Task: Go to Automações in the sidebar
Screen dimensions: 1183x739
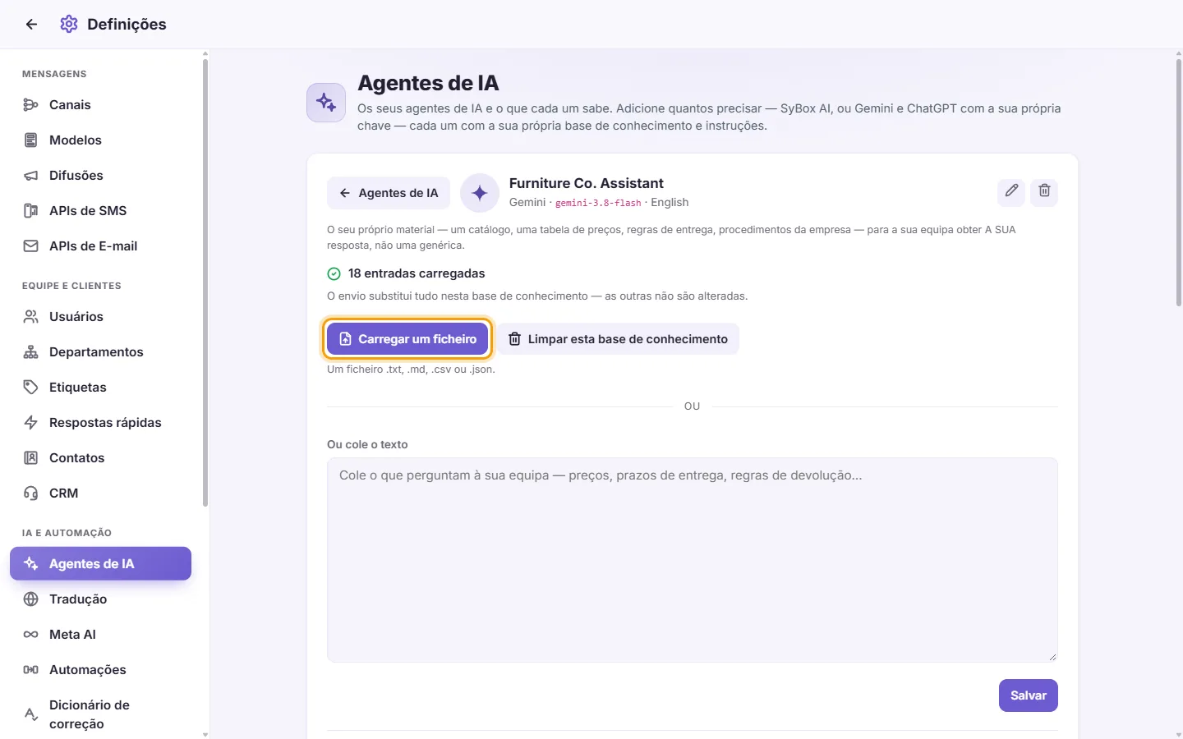Action: tap(100, 670)
